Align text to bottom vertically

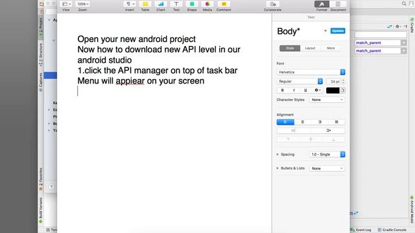pos(333,139)
